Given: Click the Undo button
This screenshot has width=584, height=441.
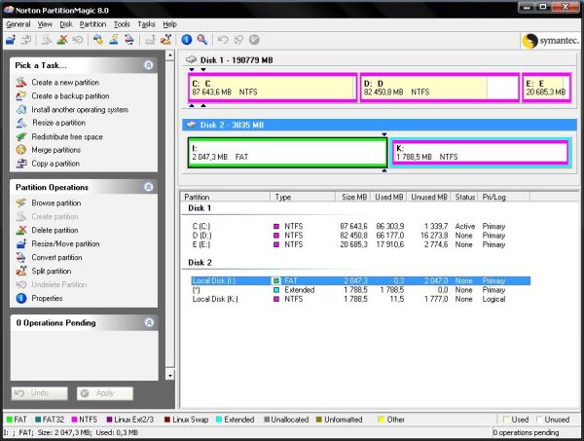Looking at the screenshot, I should [40, 393].
